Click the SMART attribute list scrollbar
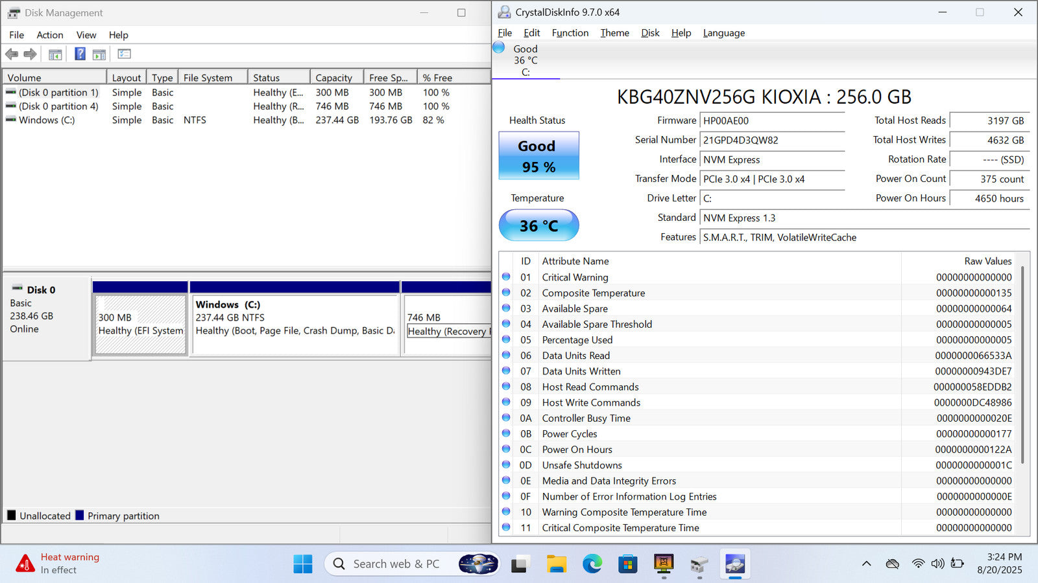This screenshot has height=583, width=1038. pyautogui.click(x=1023, y=363)
